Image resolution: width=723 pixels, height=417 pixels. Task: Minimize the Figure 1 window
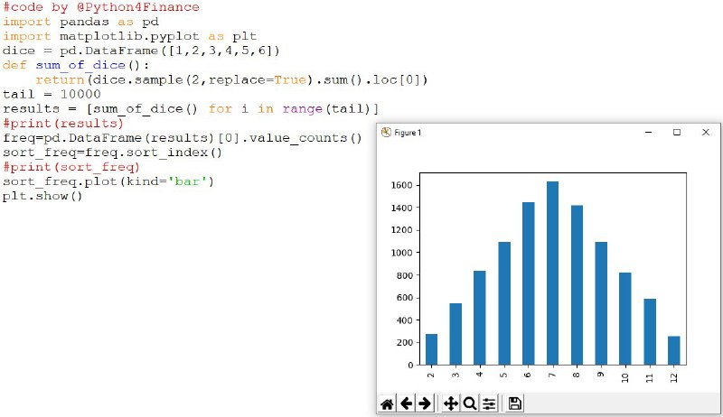coord(648,133)
